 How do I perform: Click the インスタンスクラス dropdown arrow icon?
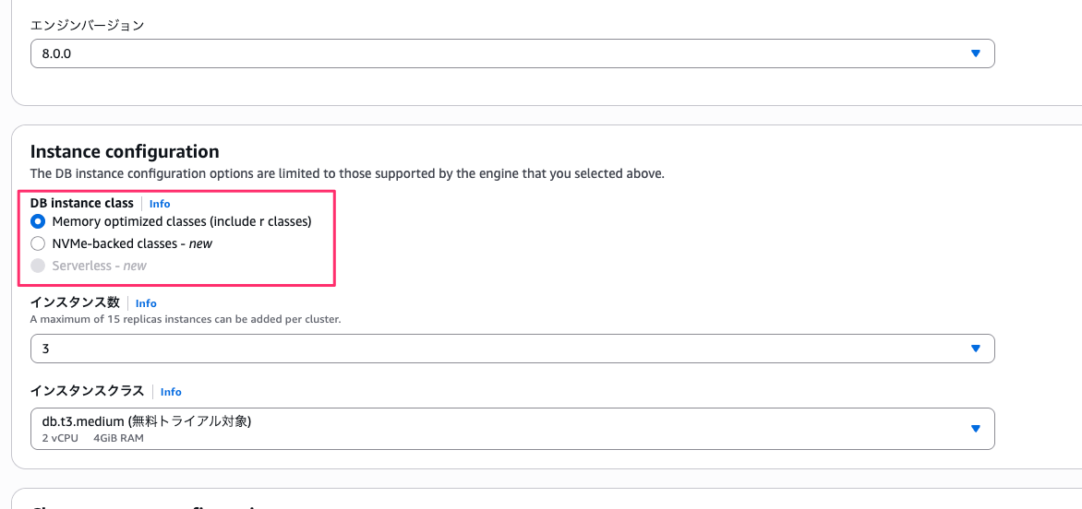(976, 429)
